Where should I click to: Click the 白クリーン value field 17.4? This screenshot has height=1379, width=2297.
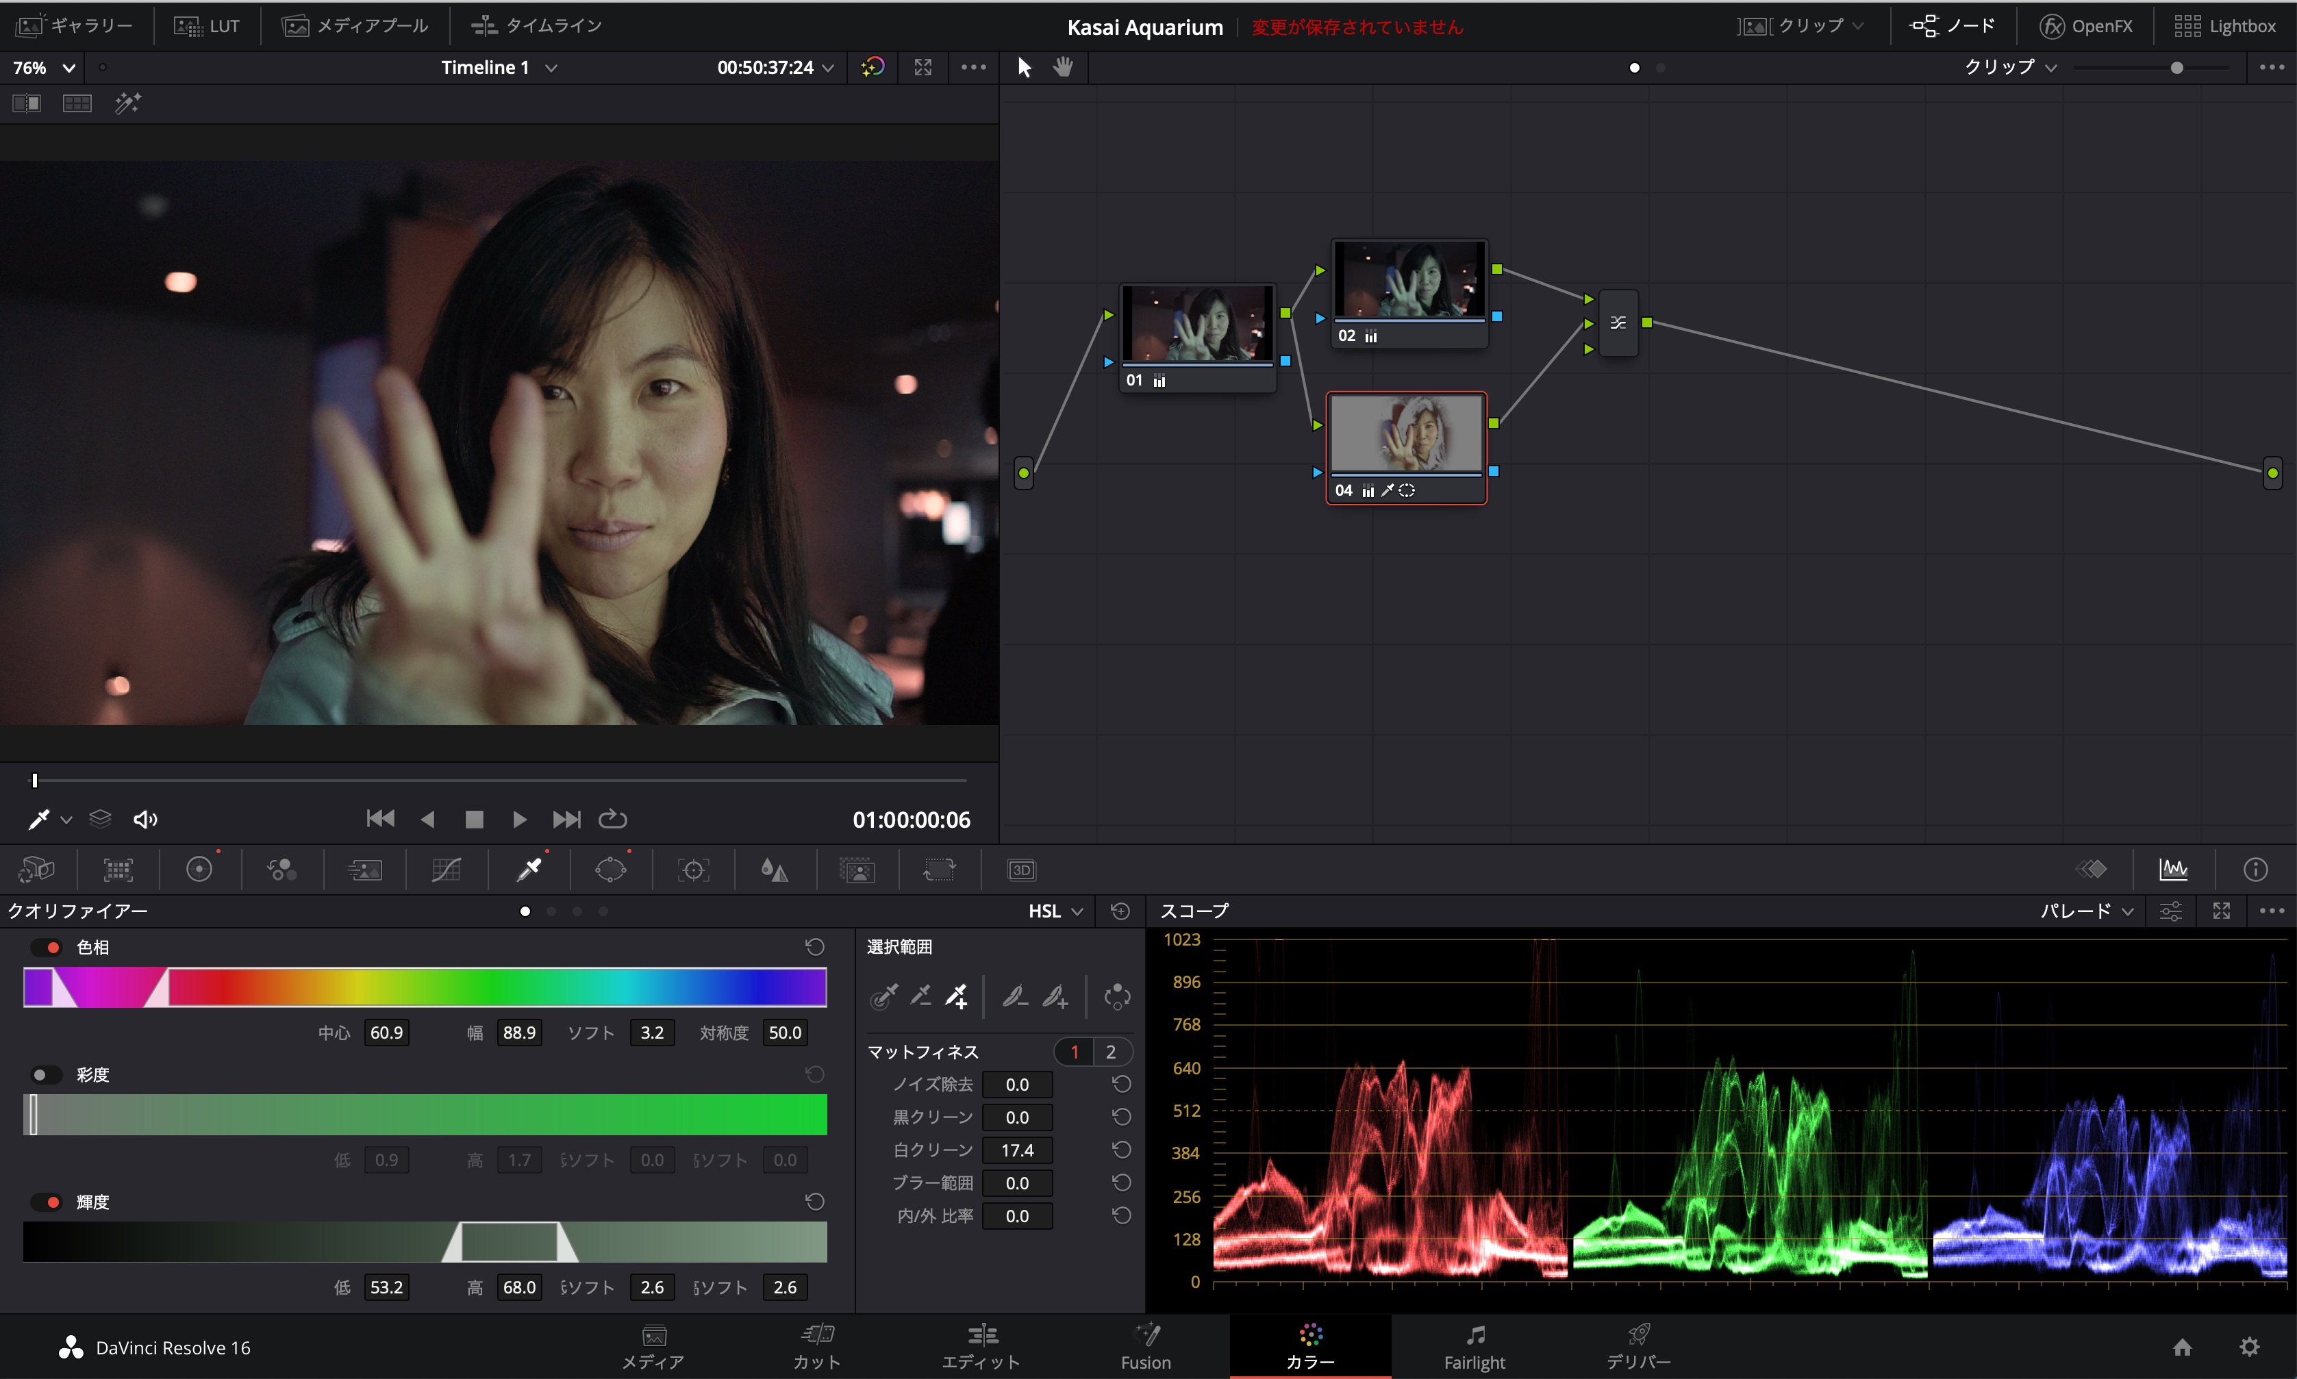pos(1016,1150)
